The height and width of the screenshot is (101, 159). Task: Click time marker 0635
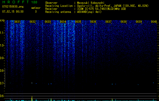[x=78, y=22]
